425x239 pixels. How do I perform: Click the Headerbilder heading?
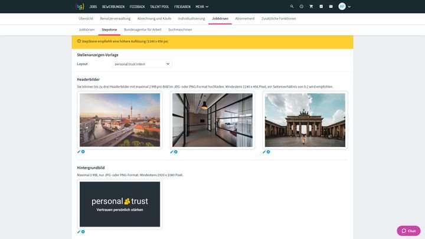(x=88, y=80)
